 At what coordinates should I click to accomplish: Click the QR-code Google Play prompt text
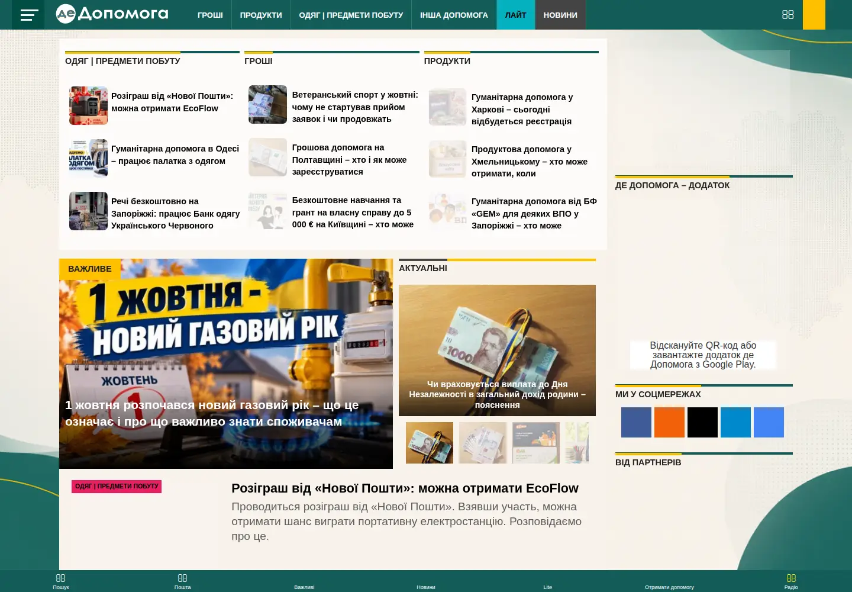tap(703, 355)
